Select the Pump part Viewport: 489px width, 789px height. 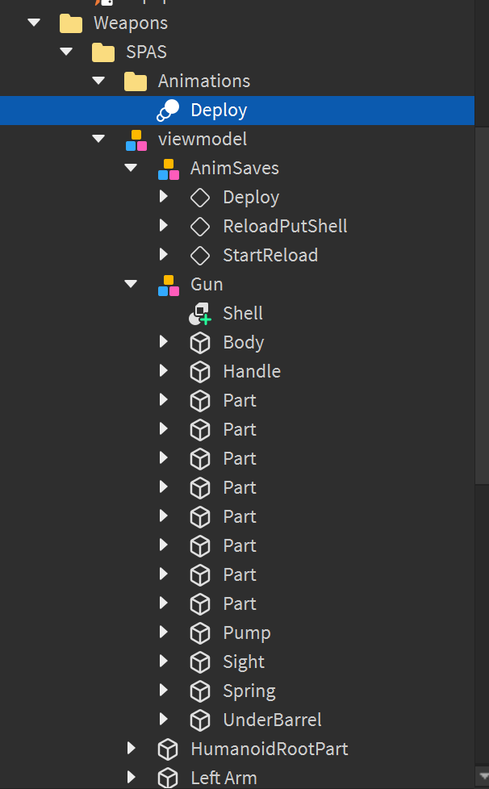point(246,632)
